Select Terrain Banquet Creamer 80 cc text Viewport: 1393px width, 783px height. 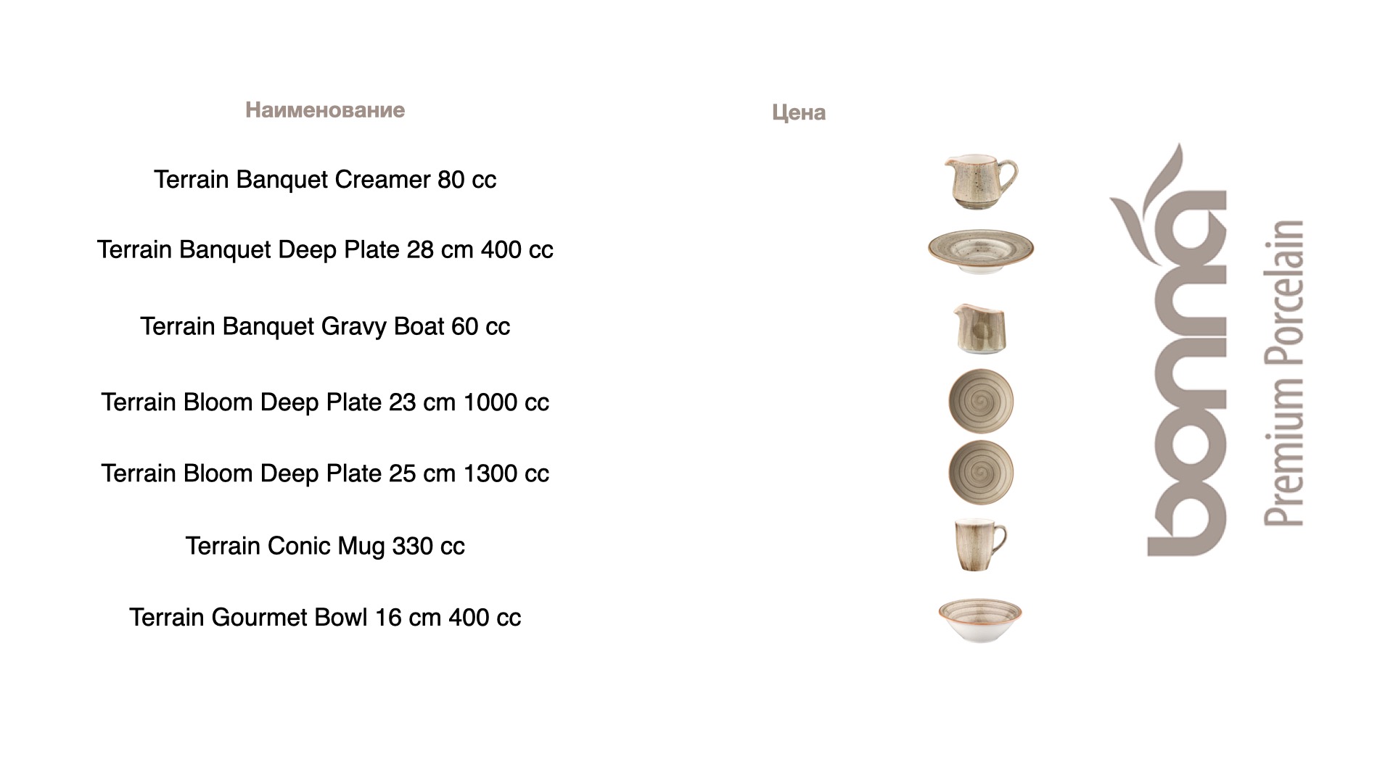pyautogui.click(x=325, y=180)
